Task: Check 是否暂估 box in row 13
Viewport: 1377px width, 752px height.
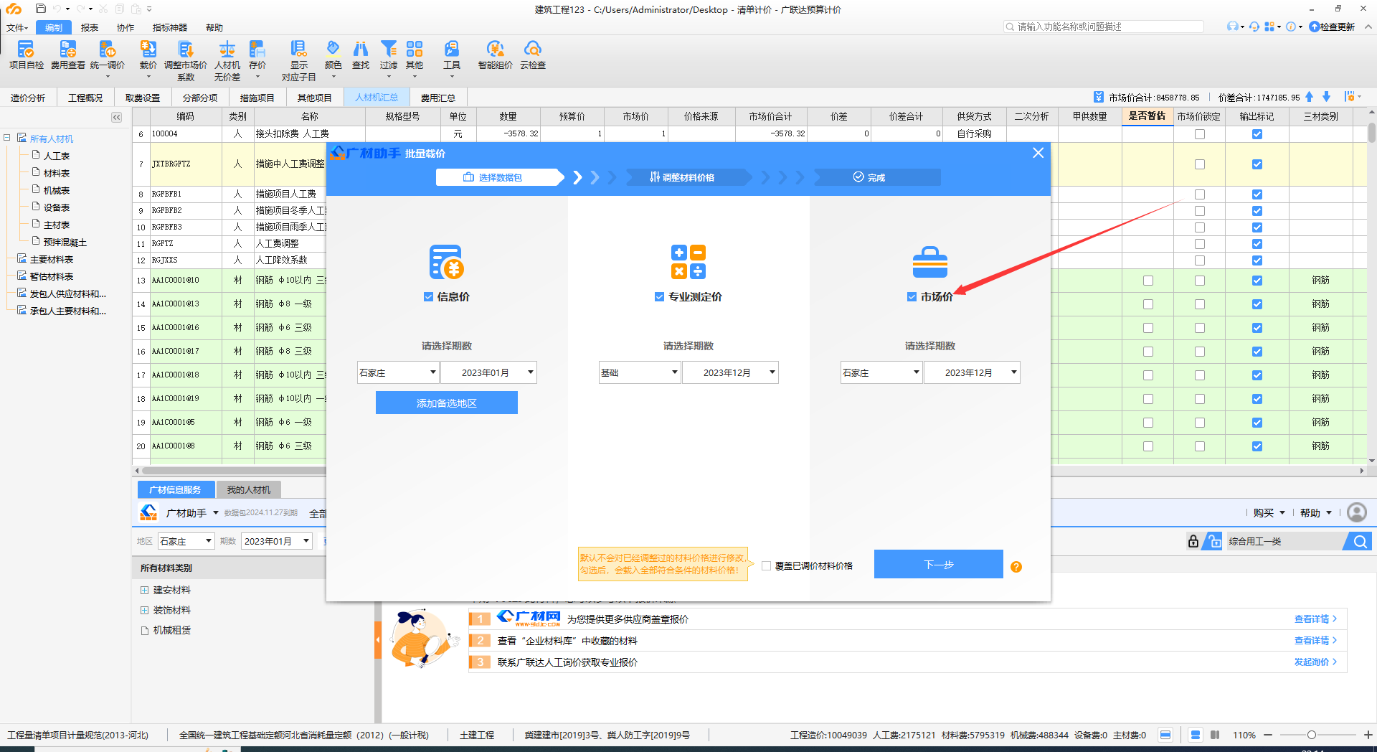Action: pos(1148,281)
